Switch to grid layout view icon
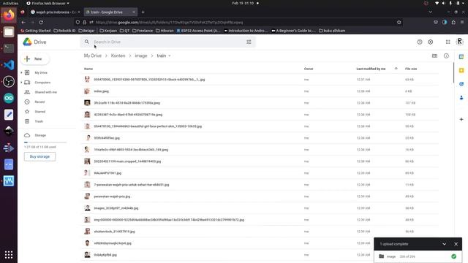This screenshot has width=468, height=263. pos(434,56)
